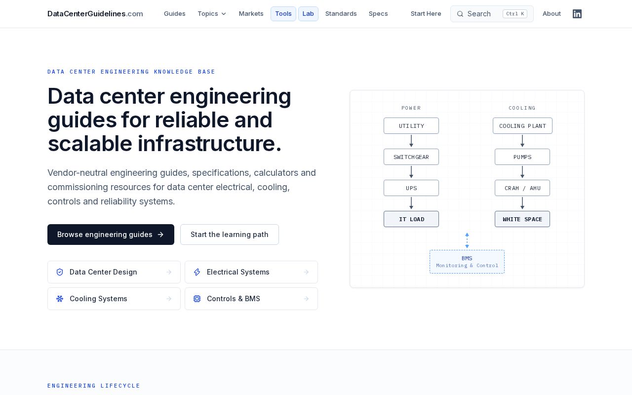Click the DataCenterGuidelines.com logo
Image resolution: width=632 pixels, height=395 pixels.
tap(95, 14)
